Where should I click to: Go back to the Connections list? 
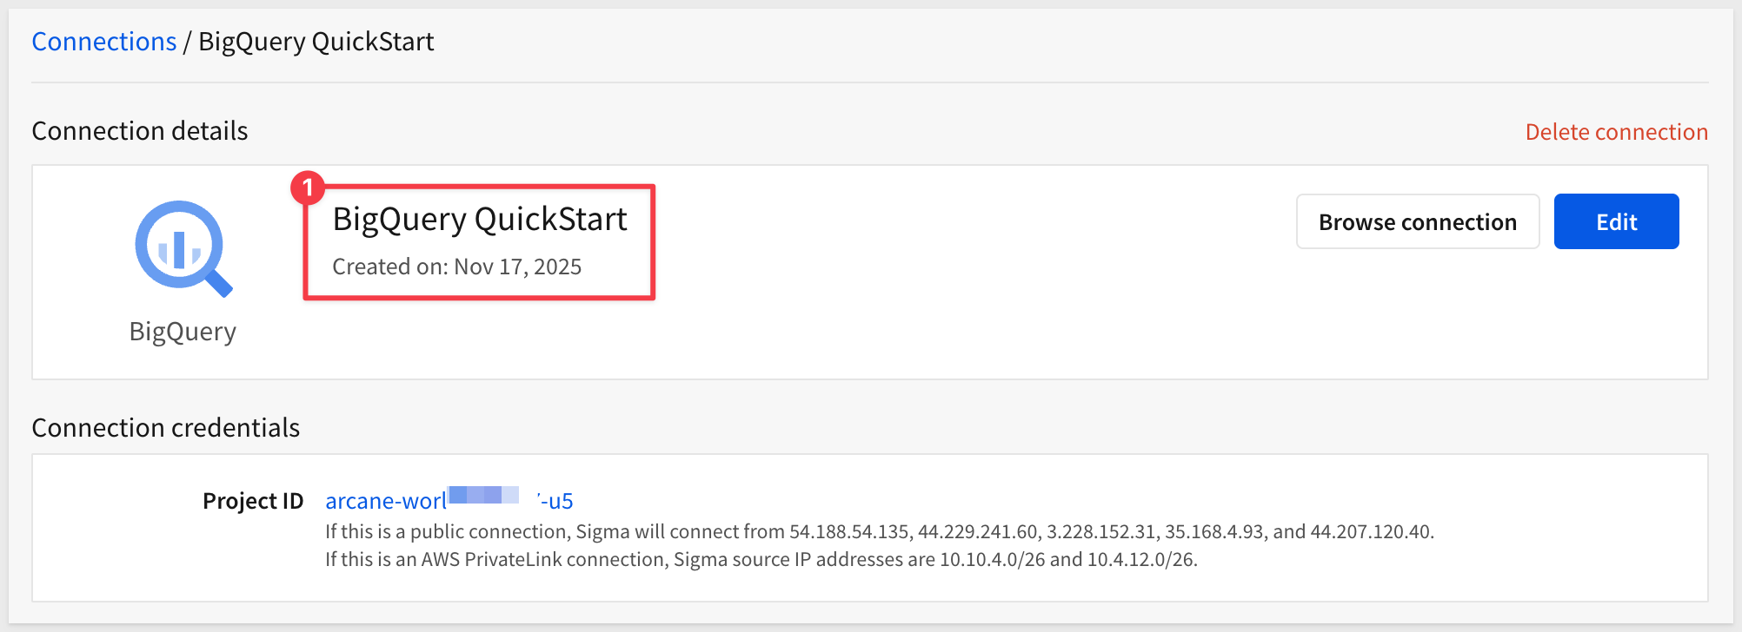103,42
